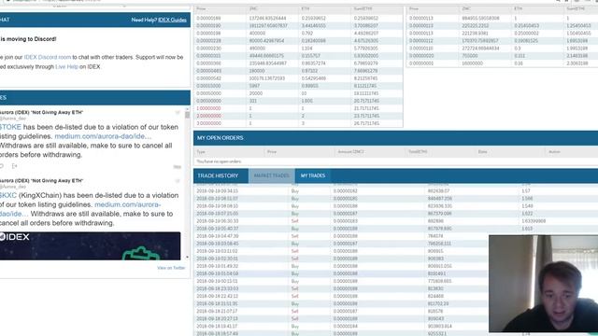Image resolution: width=598 pixels, height=336 pixels.
Task: Click the $TOKE cashtag link
Action: [10, 127]
